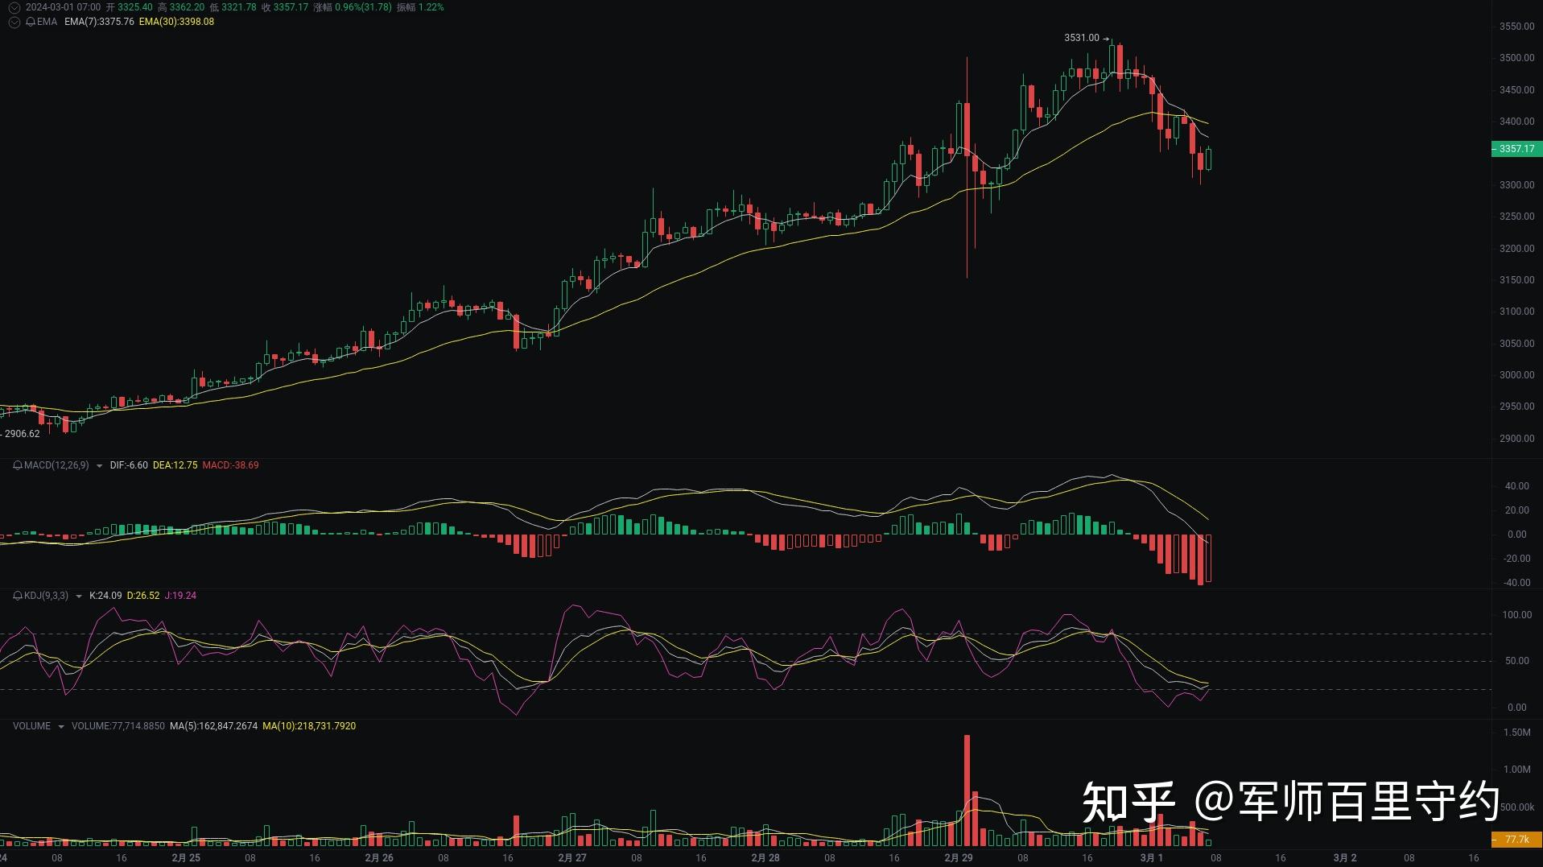Click the DIF:-6.60 value
This screenshot has height=867, width=1543.
point(129,465)
